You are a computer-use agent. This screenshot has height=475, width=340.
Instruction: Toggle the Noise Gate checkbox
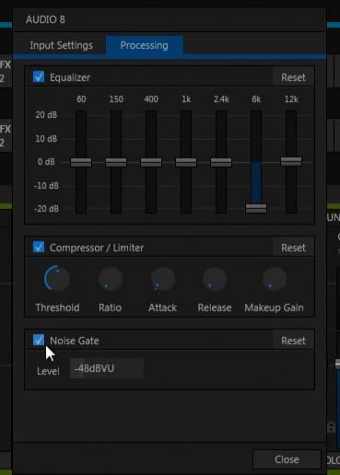pyautogui.click(x=39, y=340)
